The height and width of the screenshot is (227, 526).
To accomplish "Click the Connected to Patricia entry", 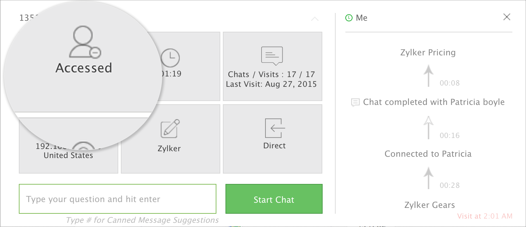I will [x=428, y=154].
